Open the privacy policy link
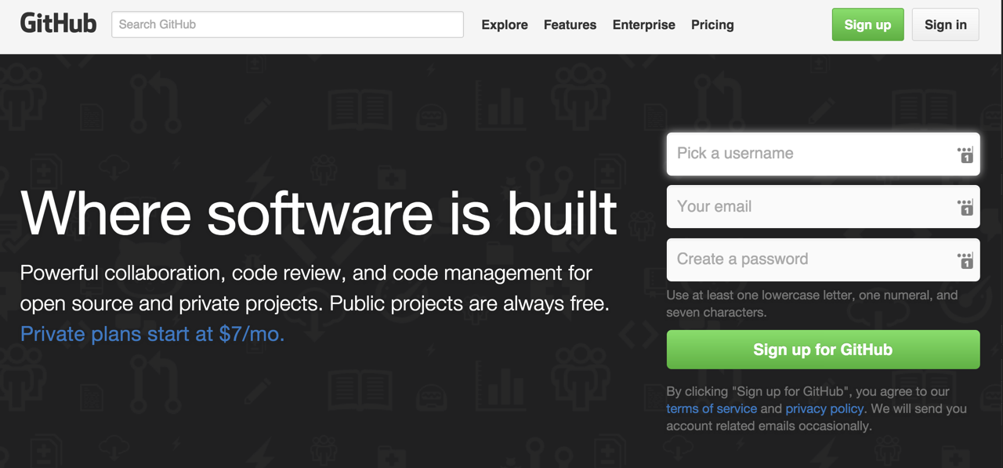This screenshot has height=468, width=1003. (824, 408)
